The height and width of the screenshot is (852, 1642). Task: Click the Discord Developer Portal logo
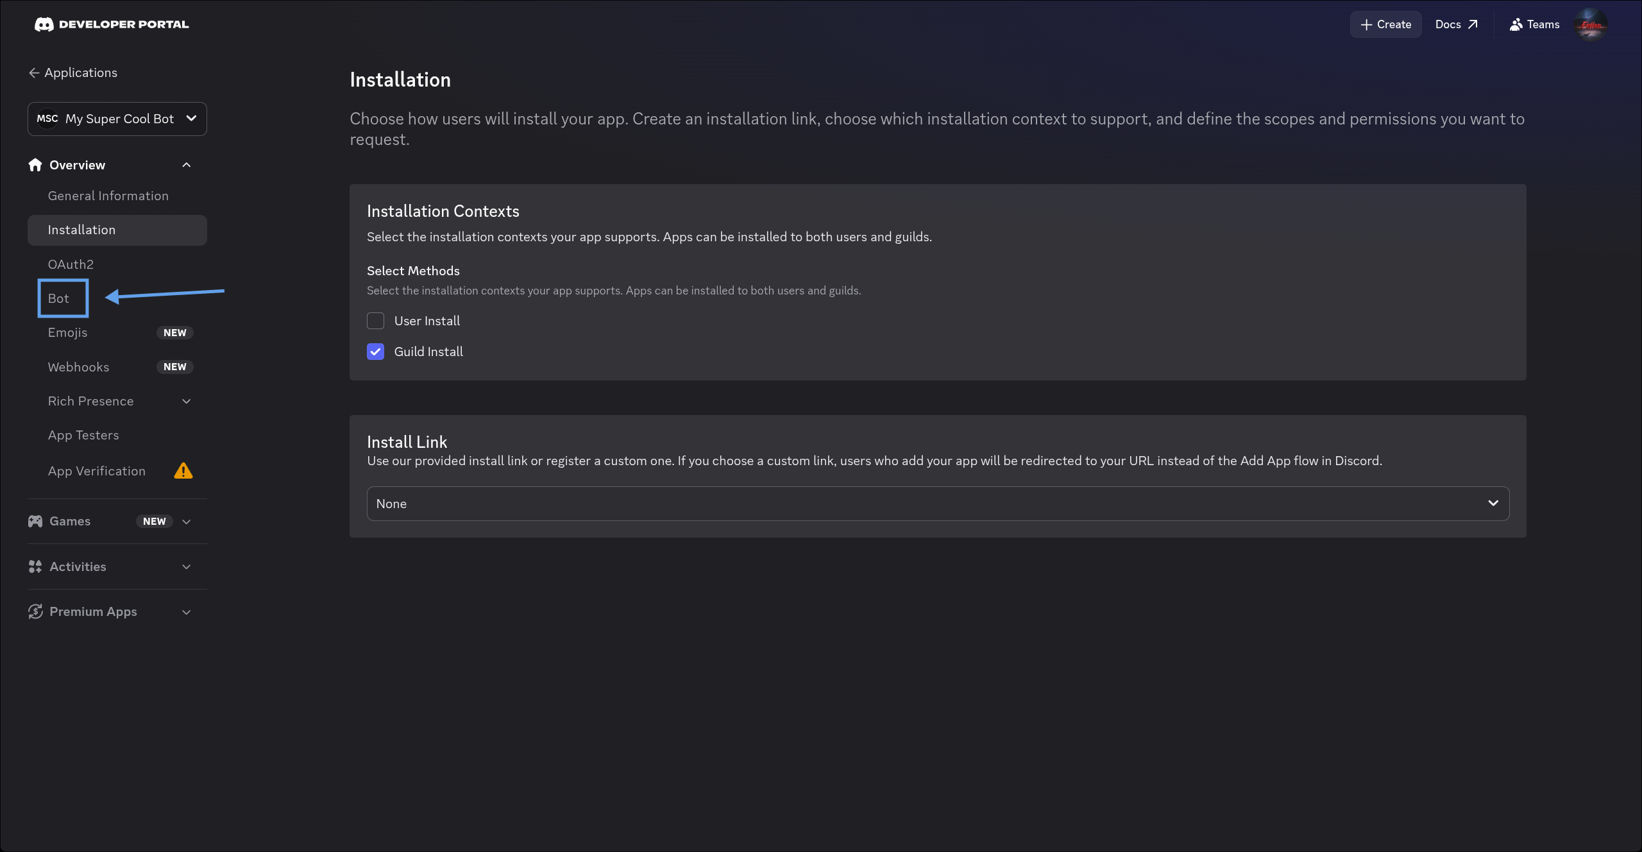tap(111, 24)
